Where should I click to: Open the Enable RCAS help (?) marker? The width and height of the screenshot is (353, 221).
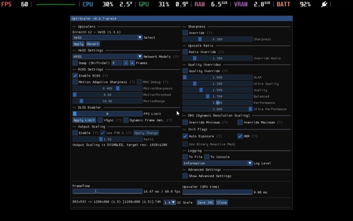pyautogui.click(x=105, y=76)
